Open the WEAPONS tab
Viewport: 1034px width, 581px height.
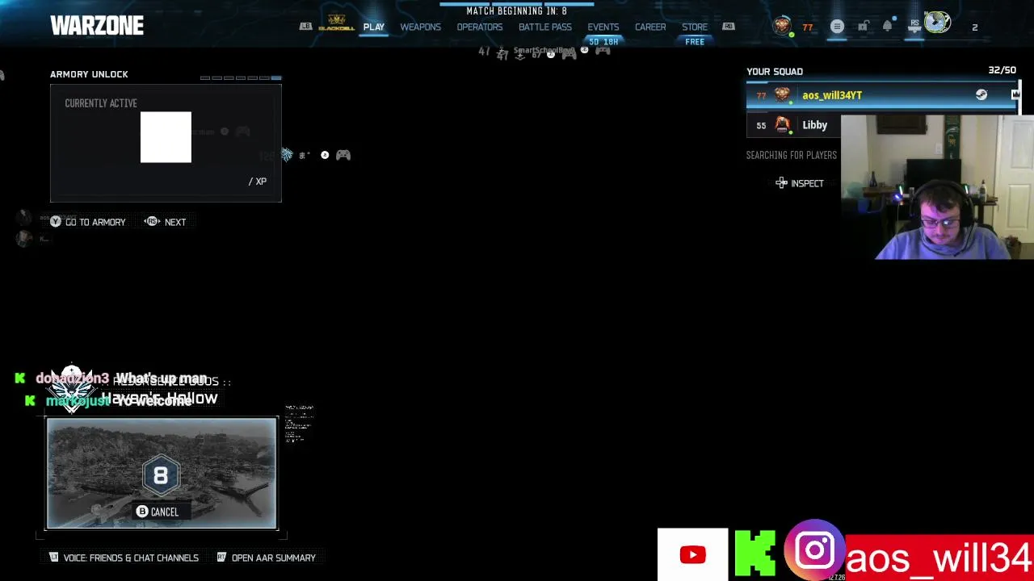pyautogui.click(x=421, y=27)
